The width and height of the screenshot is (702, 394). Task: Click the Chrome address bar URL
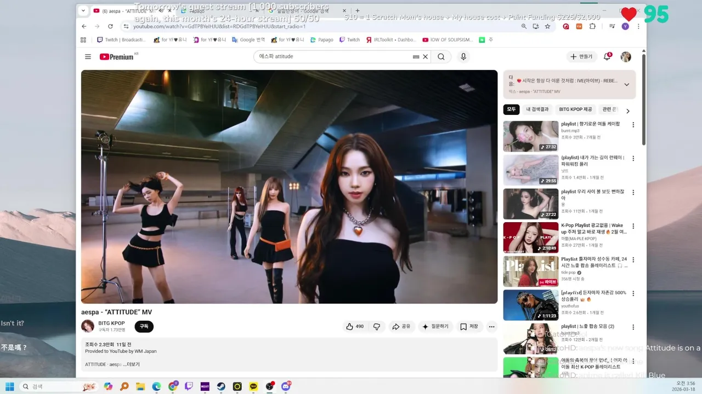pos(219,26)
